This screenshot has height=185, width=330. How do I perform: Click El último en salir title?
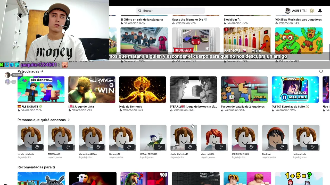tap(142, 20)
